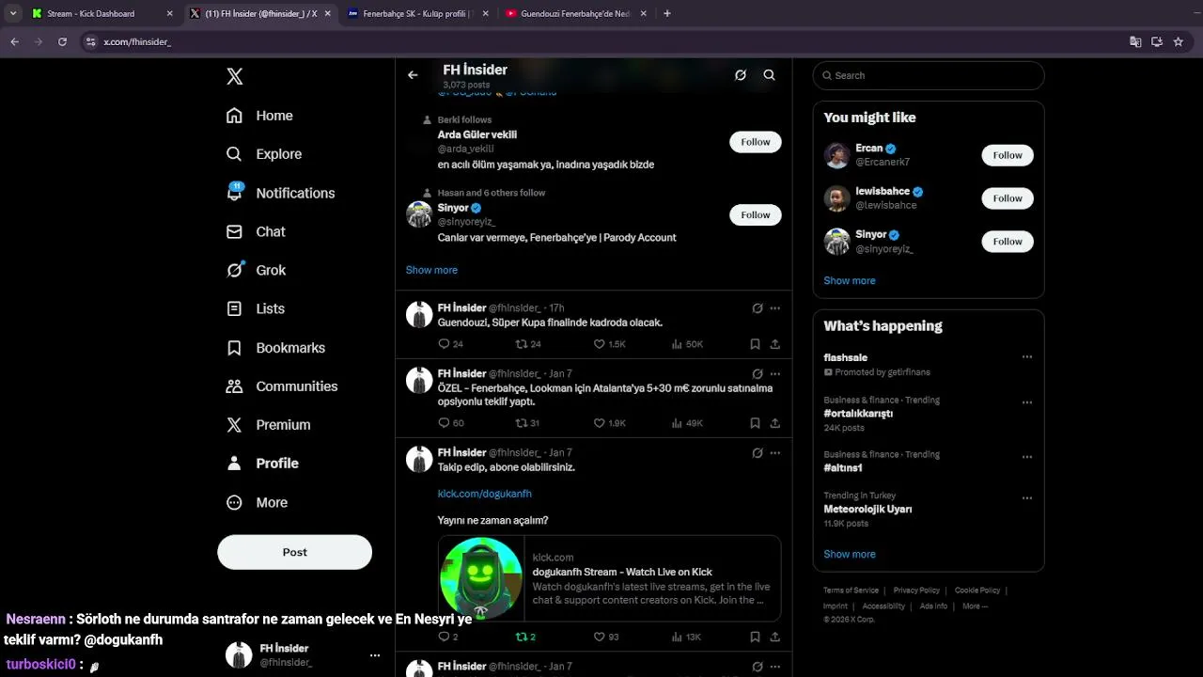Open the #ortalıkkarıştı trending topic
Viewport: 1203px width, 677px height.
click(x=858, y=414)
